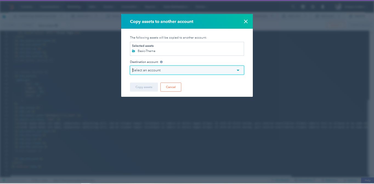Click the Destination account info icon

(161, 62)
